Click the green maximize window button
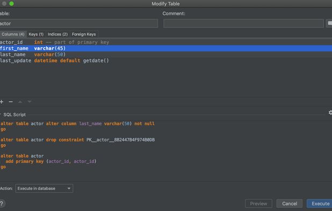Viewport: 332px width, 211px height. (x=11, y=4)
